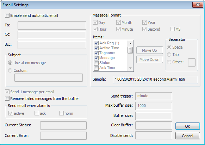Uncheck the Tagname item in Items list
This screenshot has width=205, height=145.
tap(97, 53)
